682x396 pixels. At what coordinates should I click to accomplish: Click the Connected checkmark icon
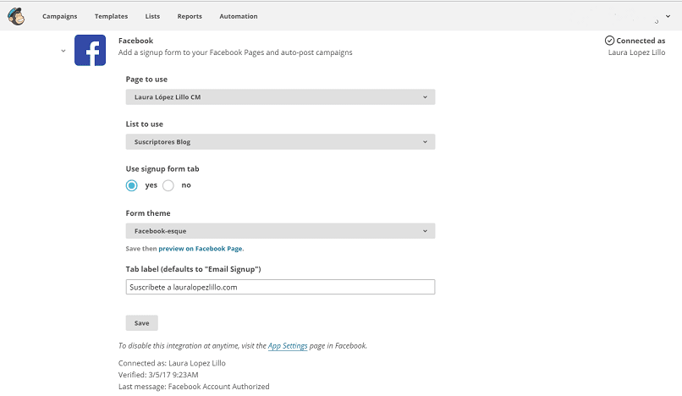[x=609, y=41]
